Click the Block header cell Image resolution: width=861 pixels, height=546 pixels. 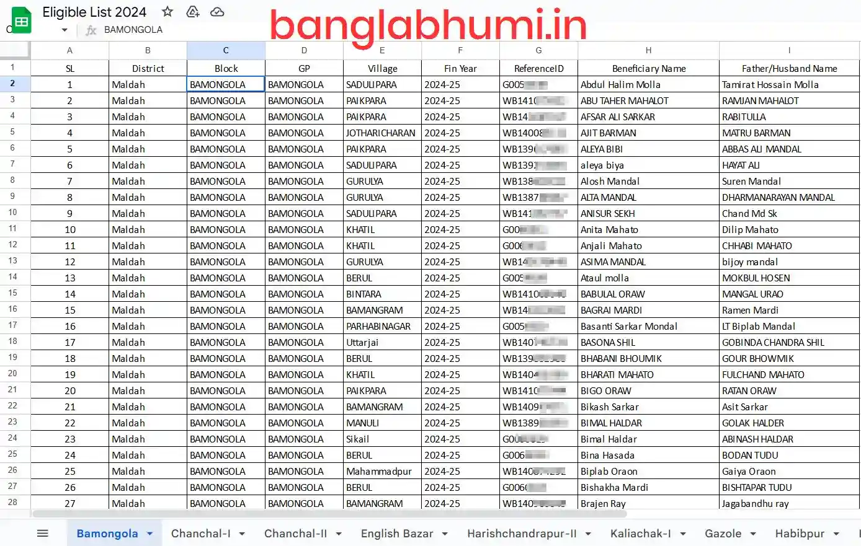pos(226,68)
